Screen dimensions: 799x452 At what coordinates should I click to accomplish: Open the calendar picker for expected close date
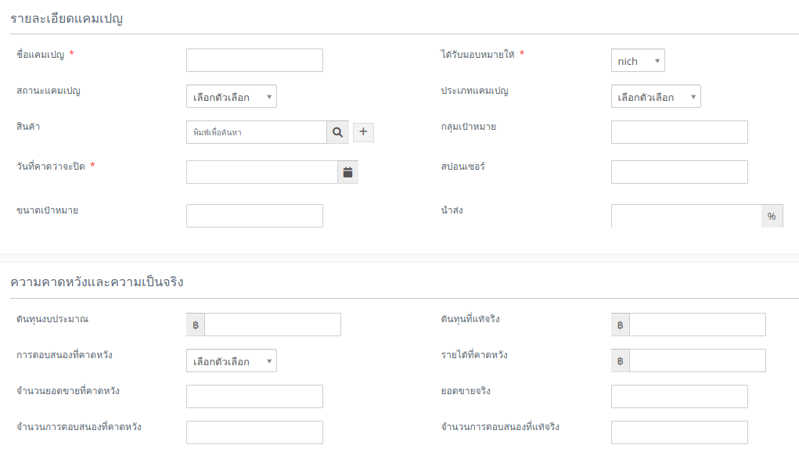tap(348, 172)
